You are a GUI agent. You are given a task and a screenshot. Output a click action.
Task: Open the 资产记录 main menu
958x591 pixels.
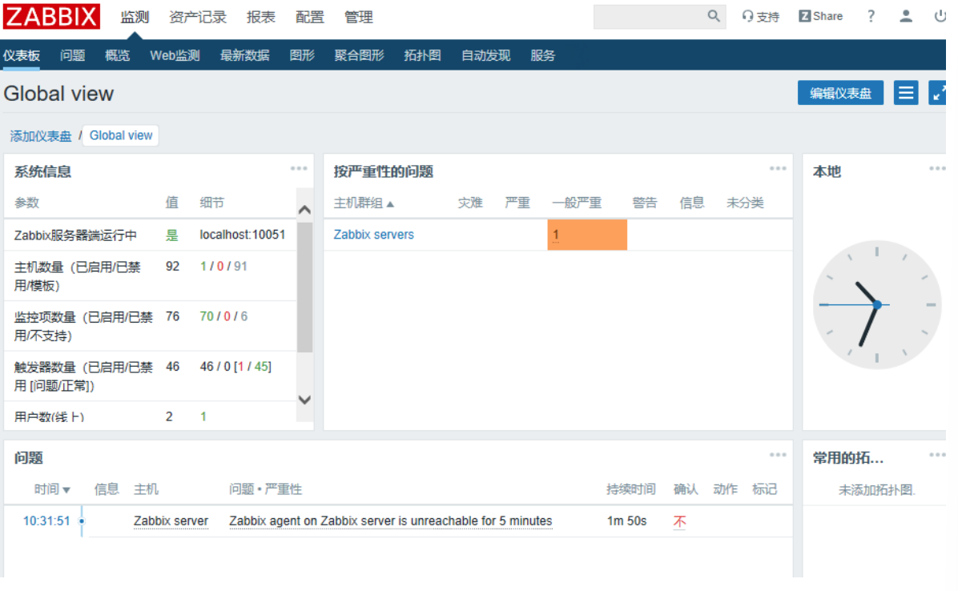click(x=198, y=17)
